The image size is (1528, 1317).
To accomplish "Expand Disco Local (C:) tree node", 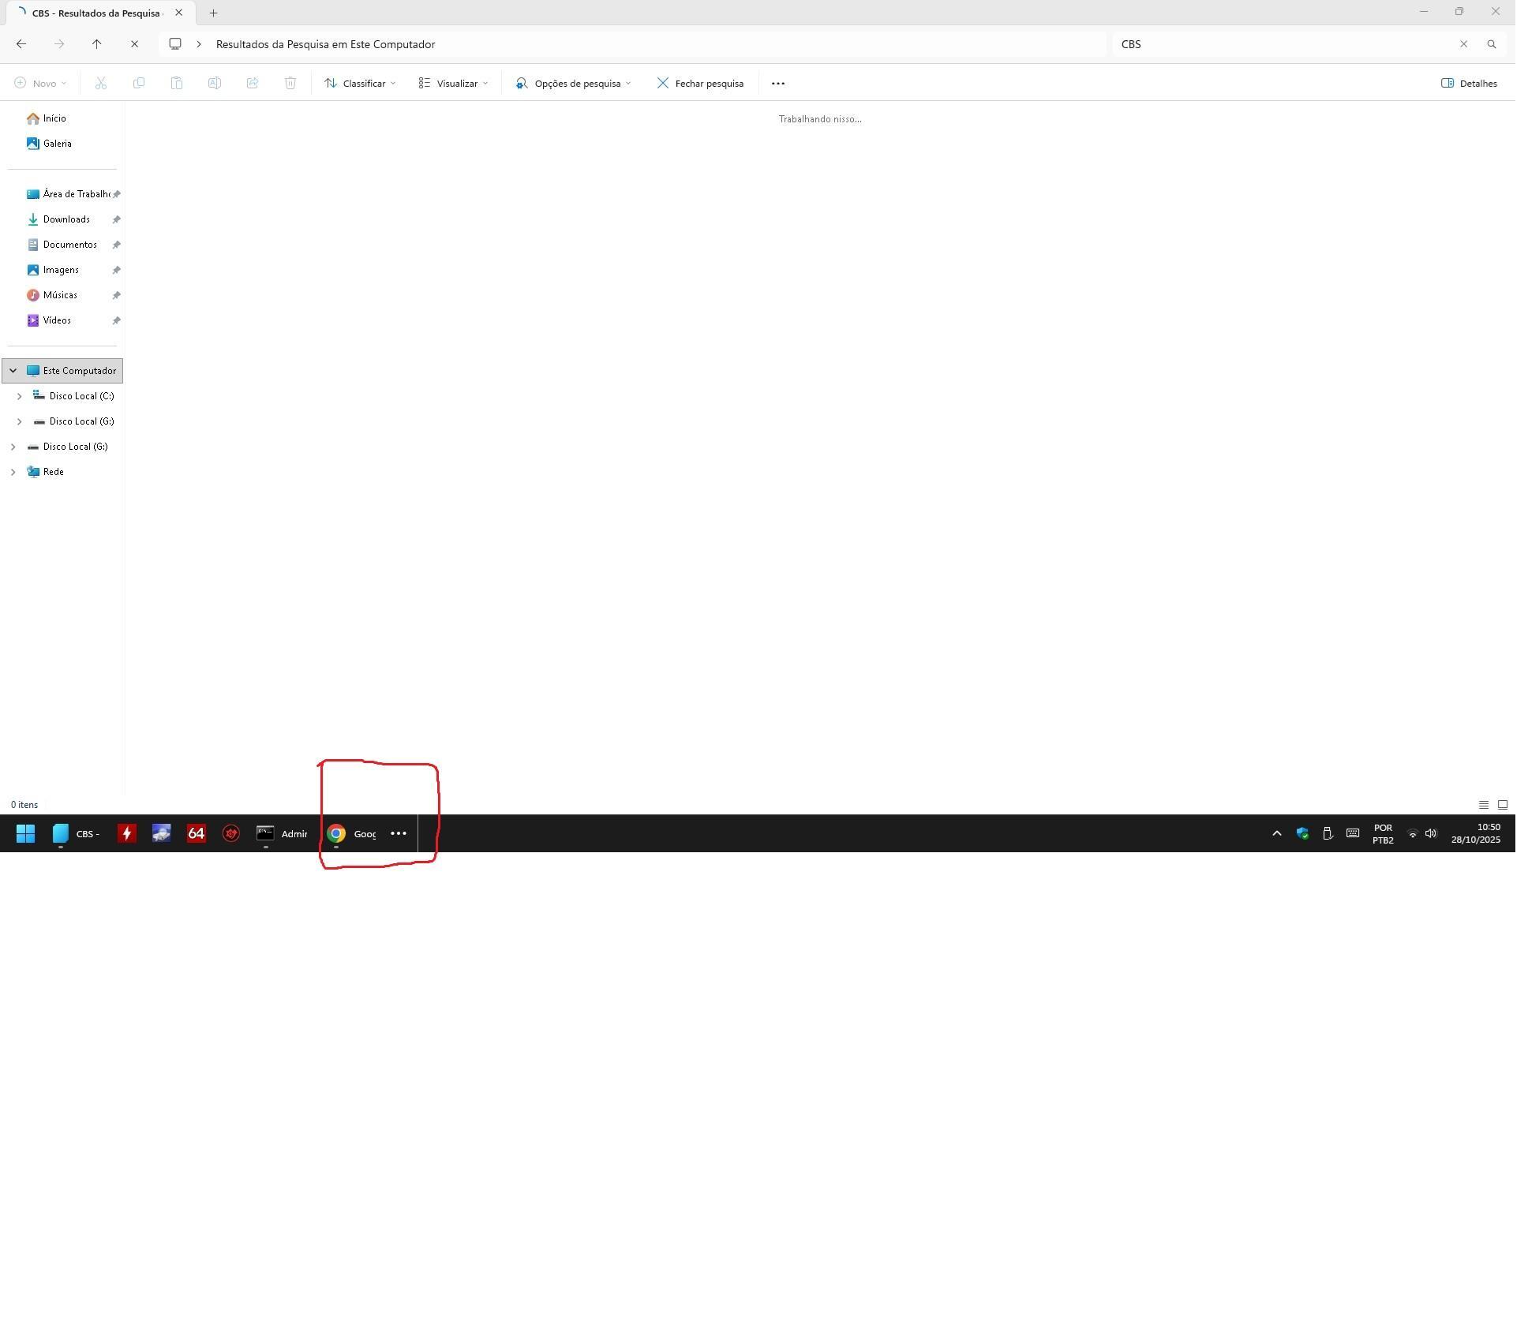I will click(20, 396).
